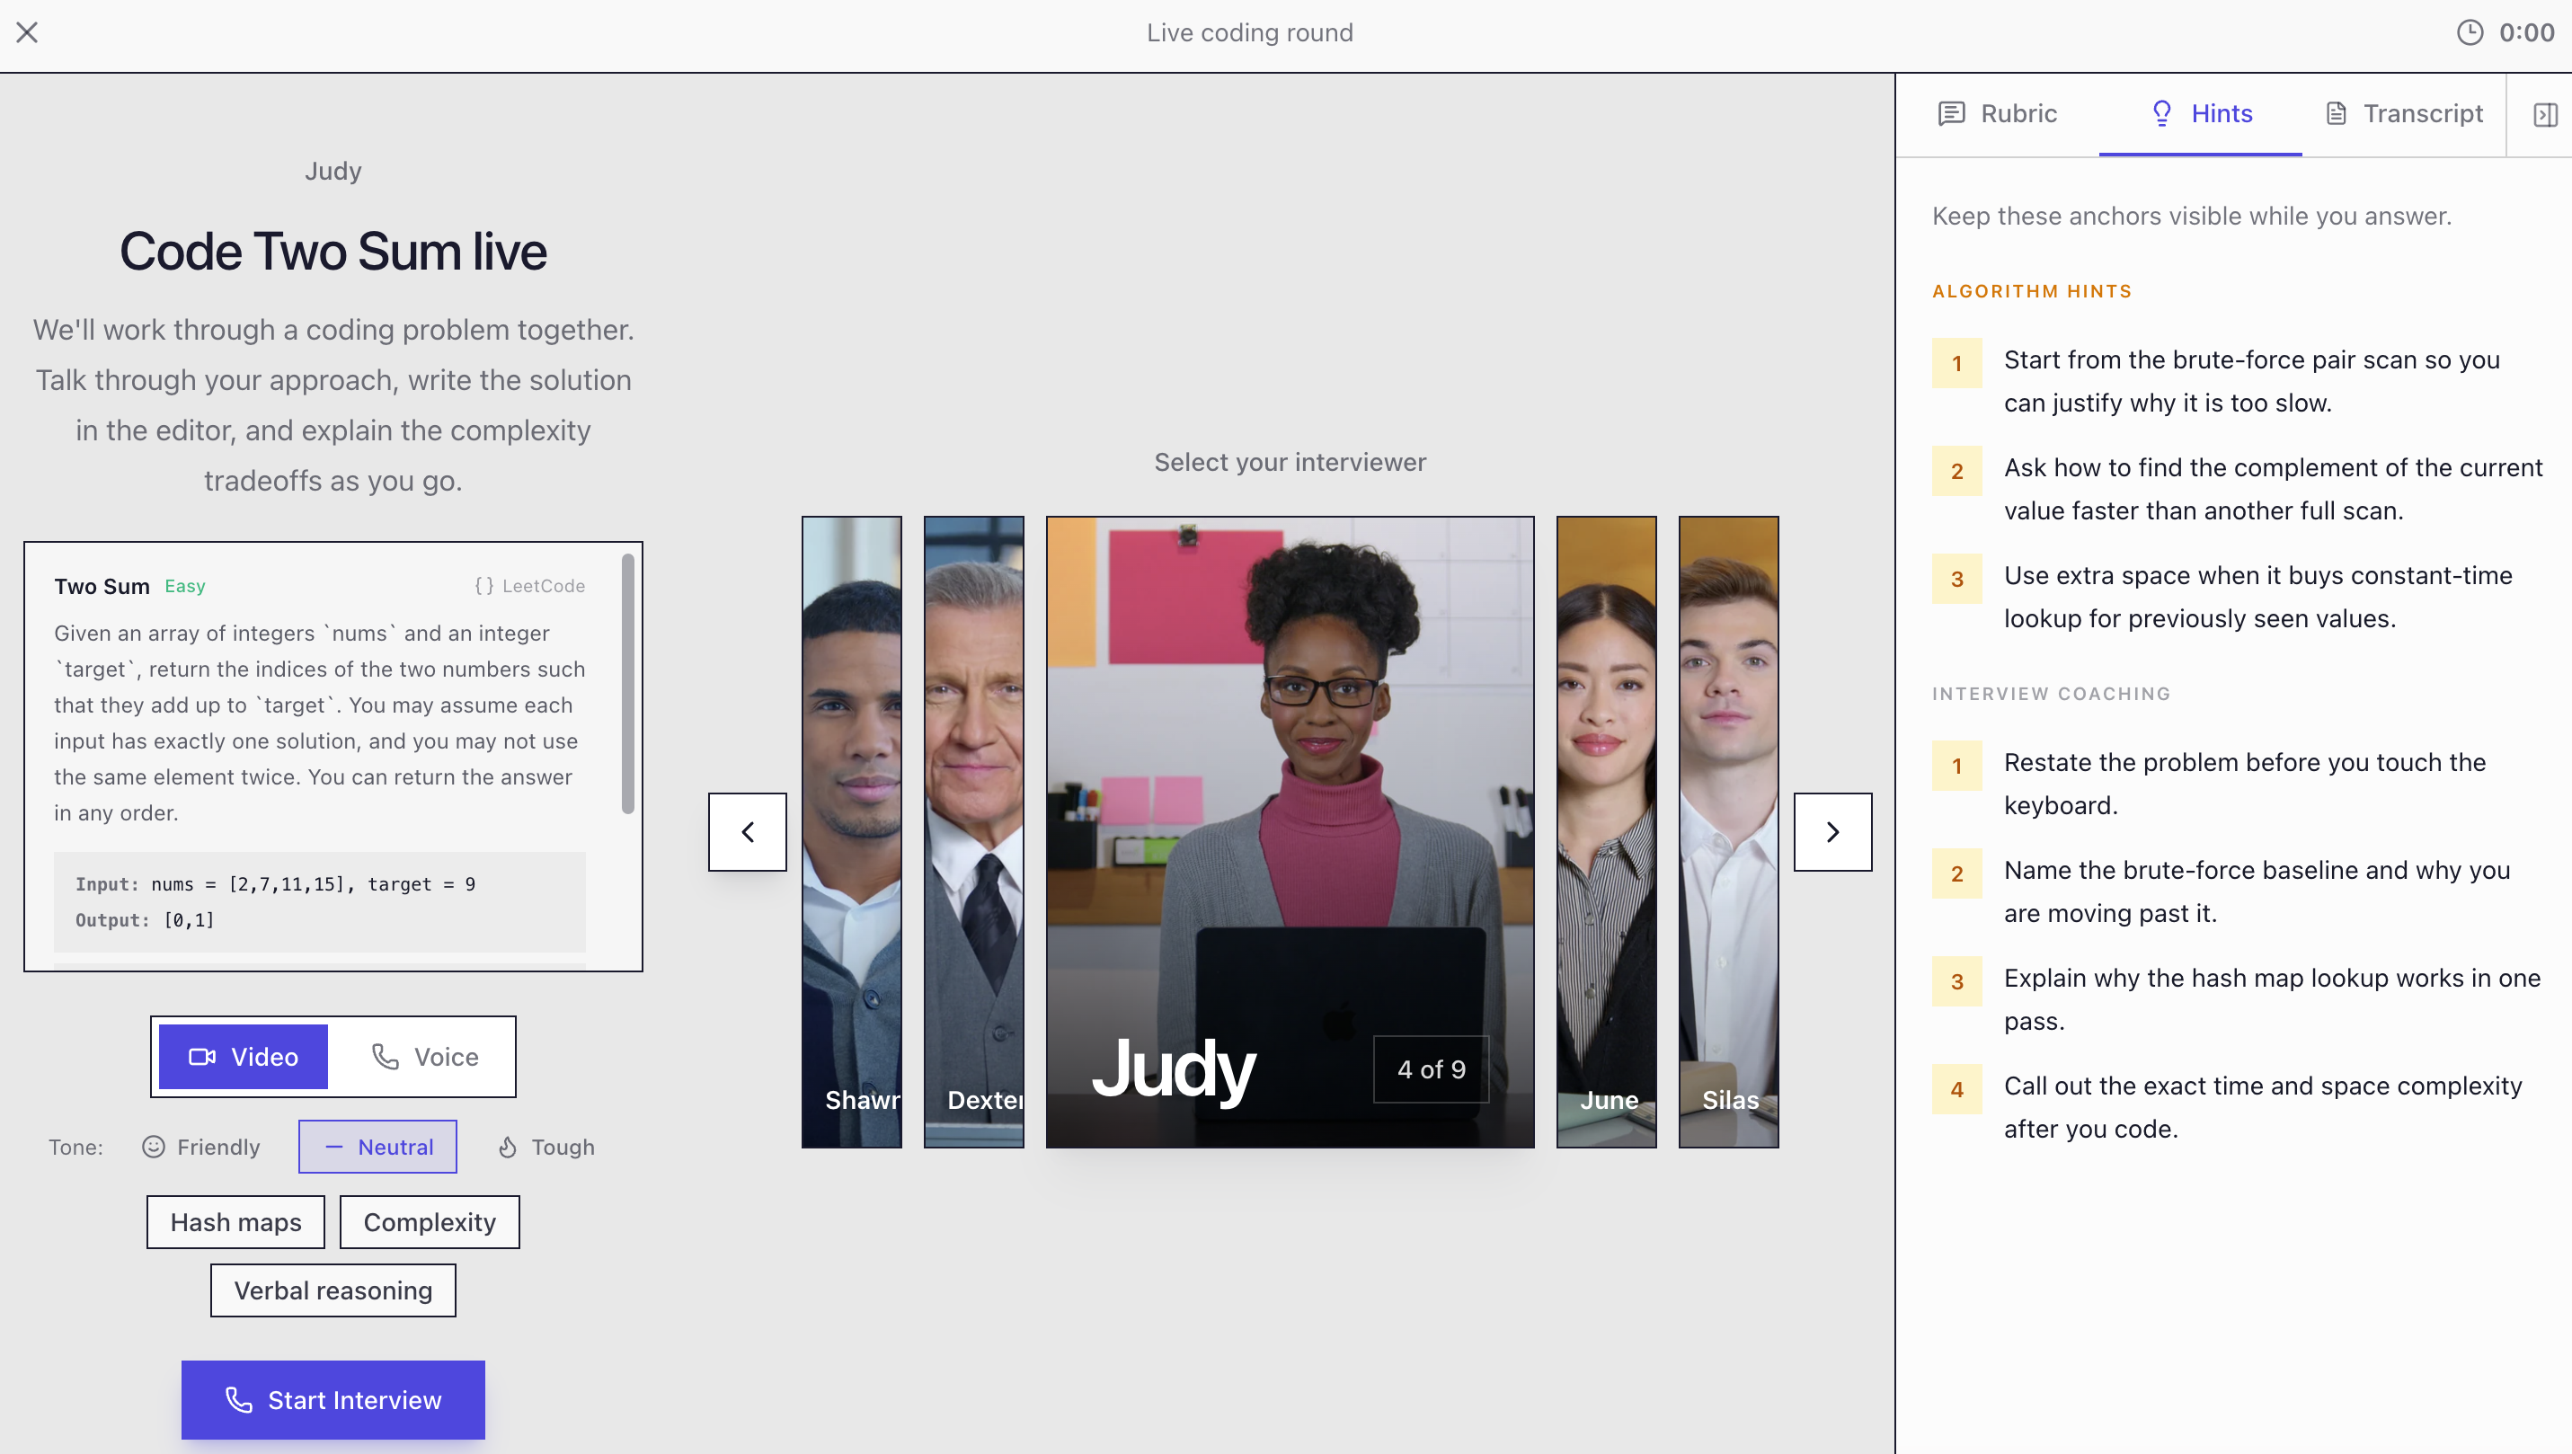Select the Shawn interviewer thumbnail
2572x1454 pixels.
point(852,831)
